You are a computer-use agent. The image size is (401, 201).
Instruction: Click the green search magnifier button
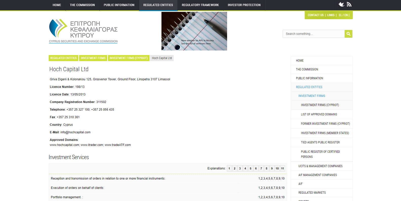(349, 34)
